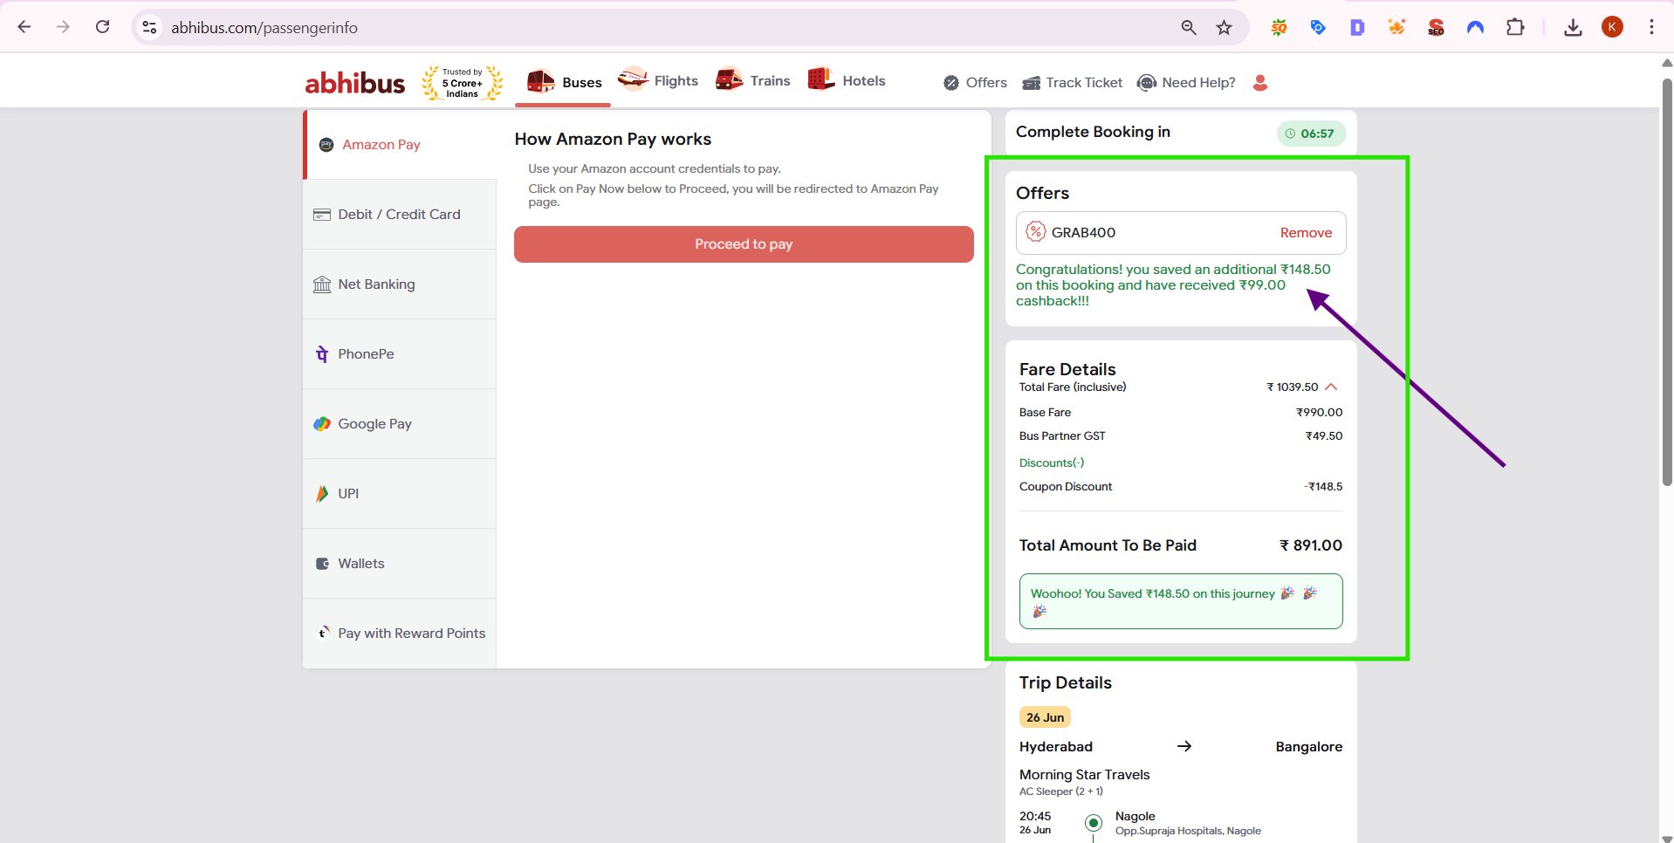Viewport: 1674px width, 843px height.
Task: Reload the page with the refresh icon
Action: click(x=102, y=27)
